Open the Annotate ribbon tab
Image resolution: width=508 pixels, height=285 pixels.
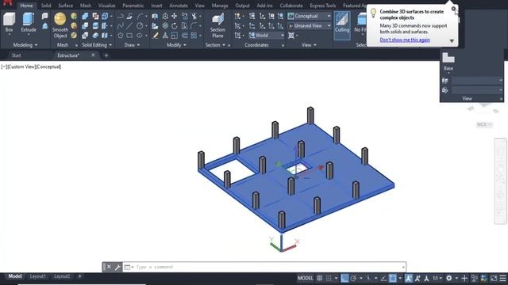(179, 6)
